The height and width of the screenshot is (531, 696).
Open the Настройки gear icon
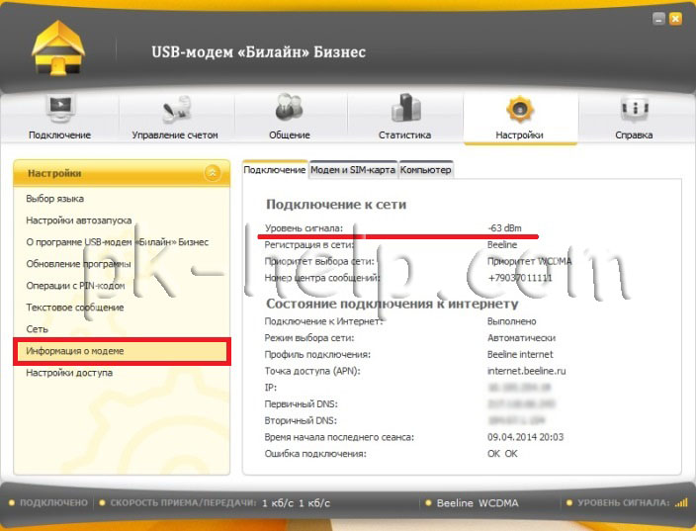tap(520, 109)
